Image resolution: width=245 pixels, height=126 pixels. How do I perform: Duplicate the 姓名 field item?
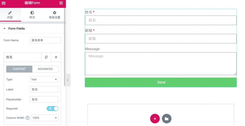pos(46,57)
